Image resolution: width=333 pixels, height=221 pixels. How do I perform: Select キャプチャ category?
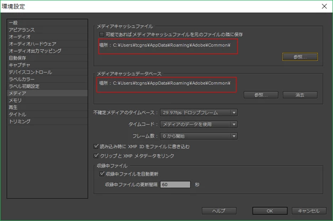[x=47, y=65]
